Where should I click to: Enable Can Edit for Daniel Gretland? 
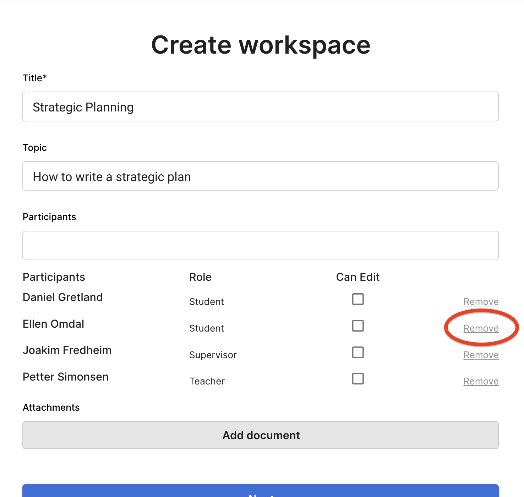click(x=357, y=299)
